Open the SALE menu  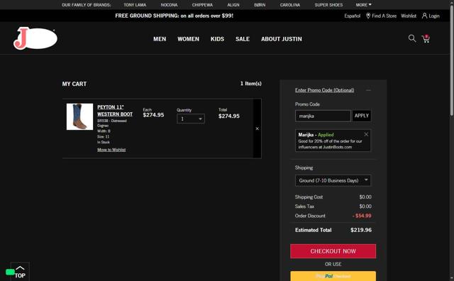pos(243,39)
